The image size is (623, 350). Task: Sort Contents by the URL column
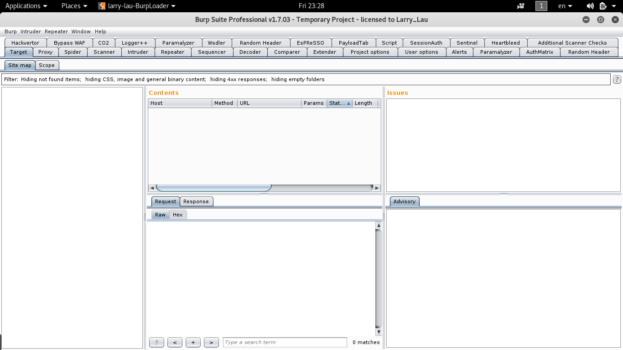[x=270, y=103]
